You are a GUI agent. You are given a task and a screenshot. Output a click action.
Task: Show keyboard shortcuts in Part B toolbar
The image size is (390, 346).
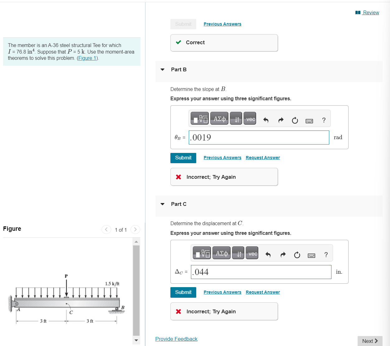[x=309, y=121]
